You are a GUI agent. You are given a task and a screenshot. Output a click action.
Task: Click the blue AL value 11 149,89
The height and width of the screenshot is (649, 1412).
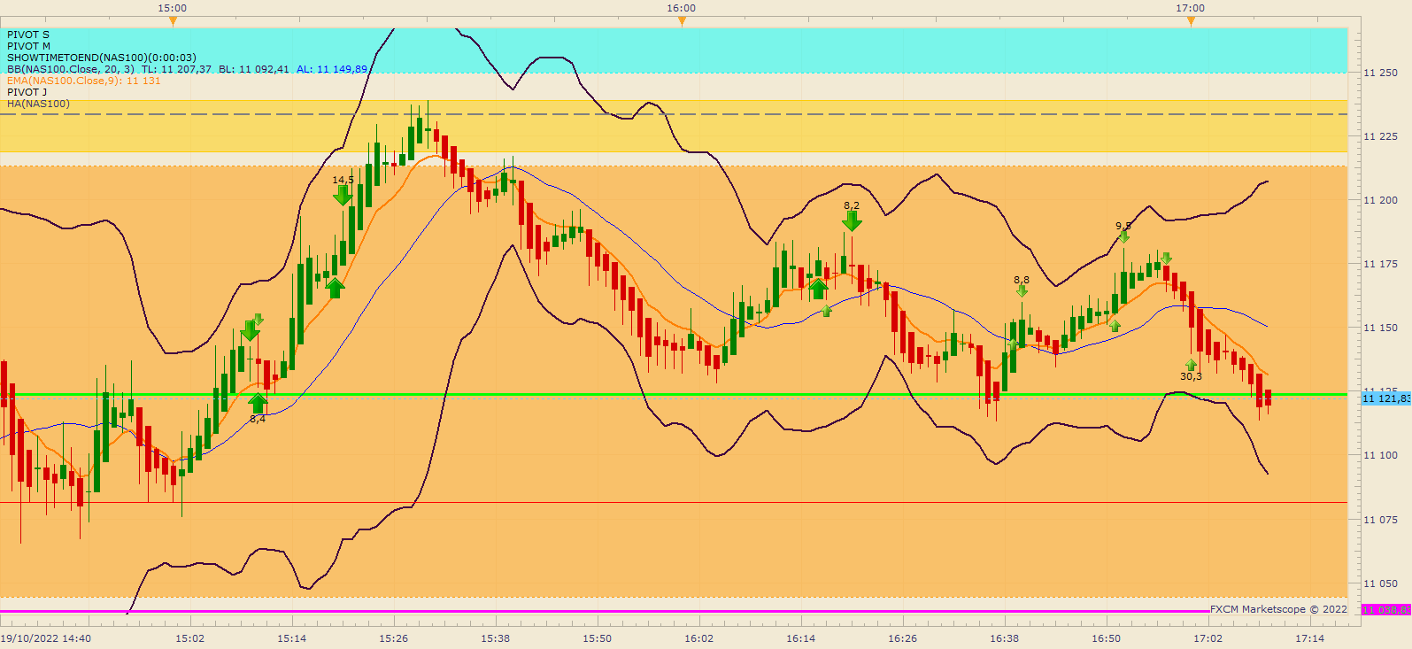(332, 69)
